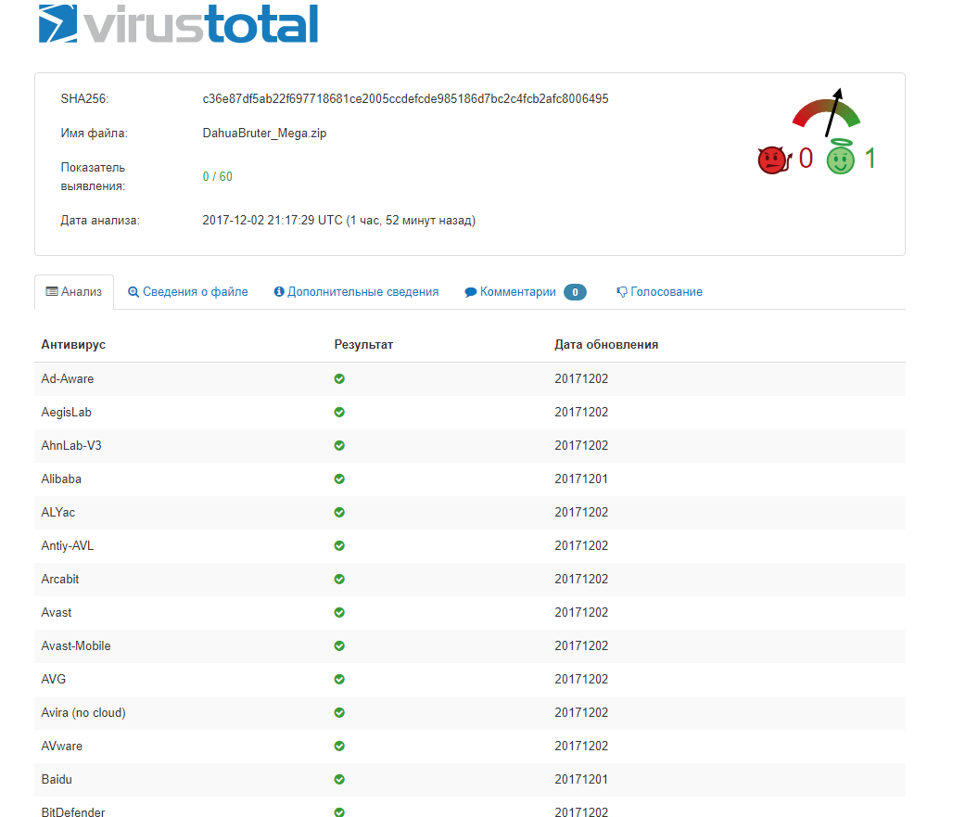Image resolution: width=978 pixels, height=817 pixels.
Task: Click the thumbs-down icon on Голосование tab
Action: pos(622,292)
